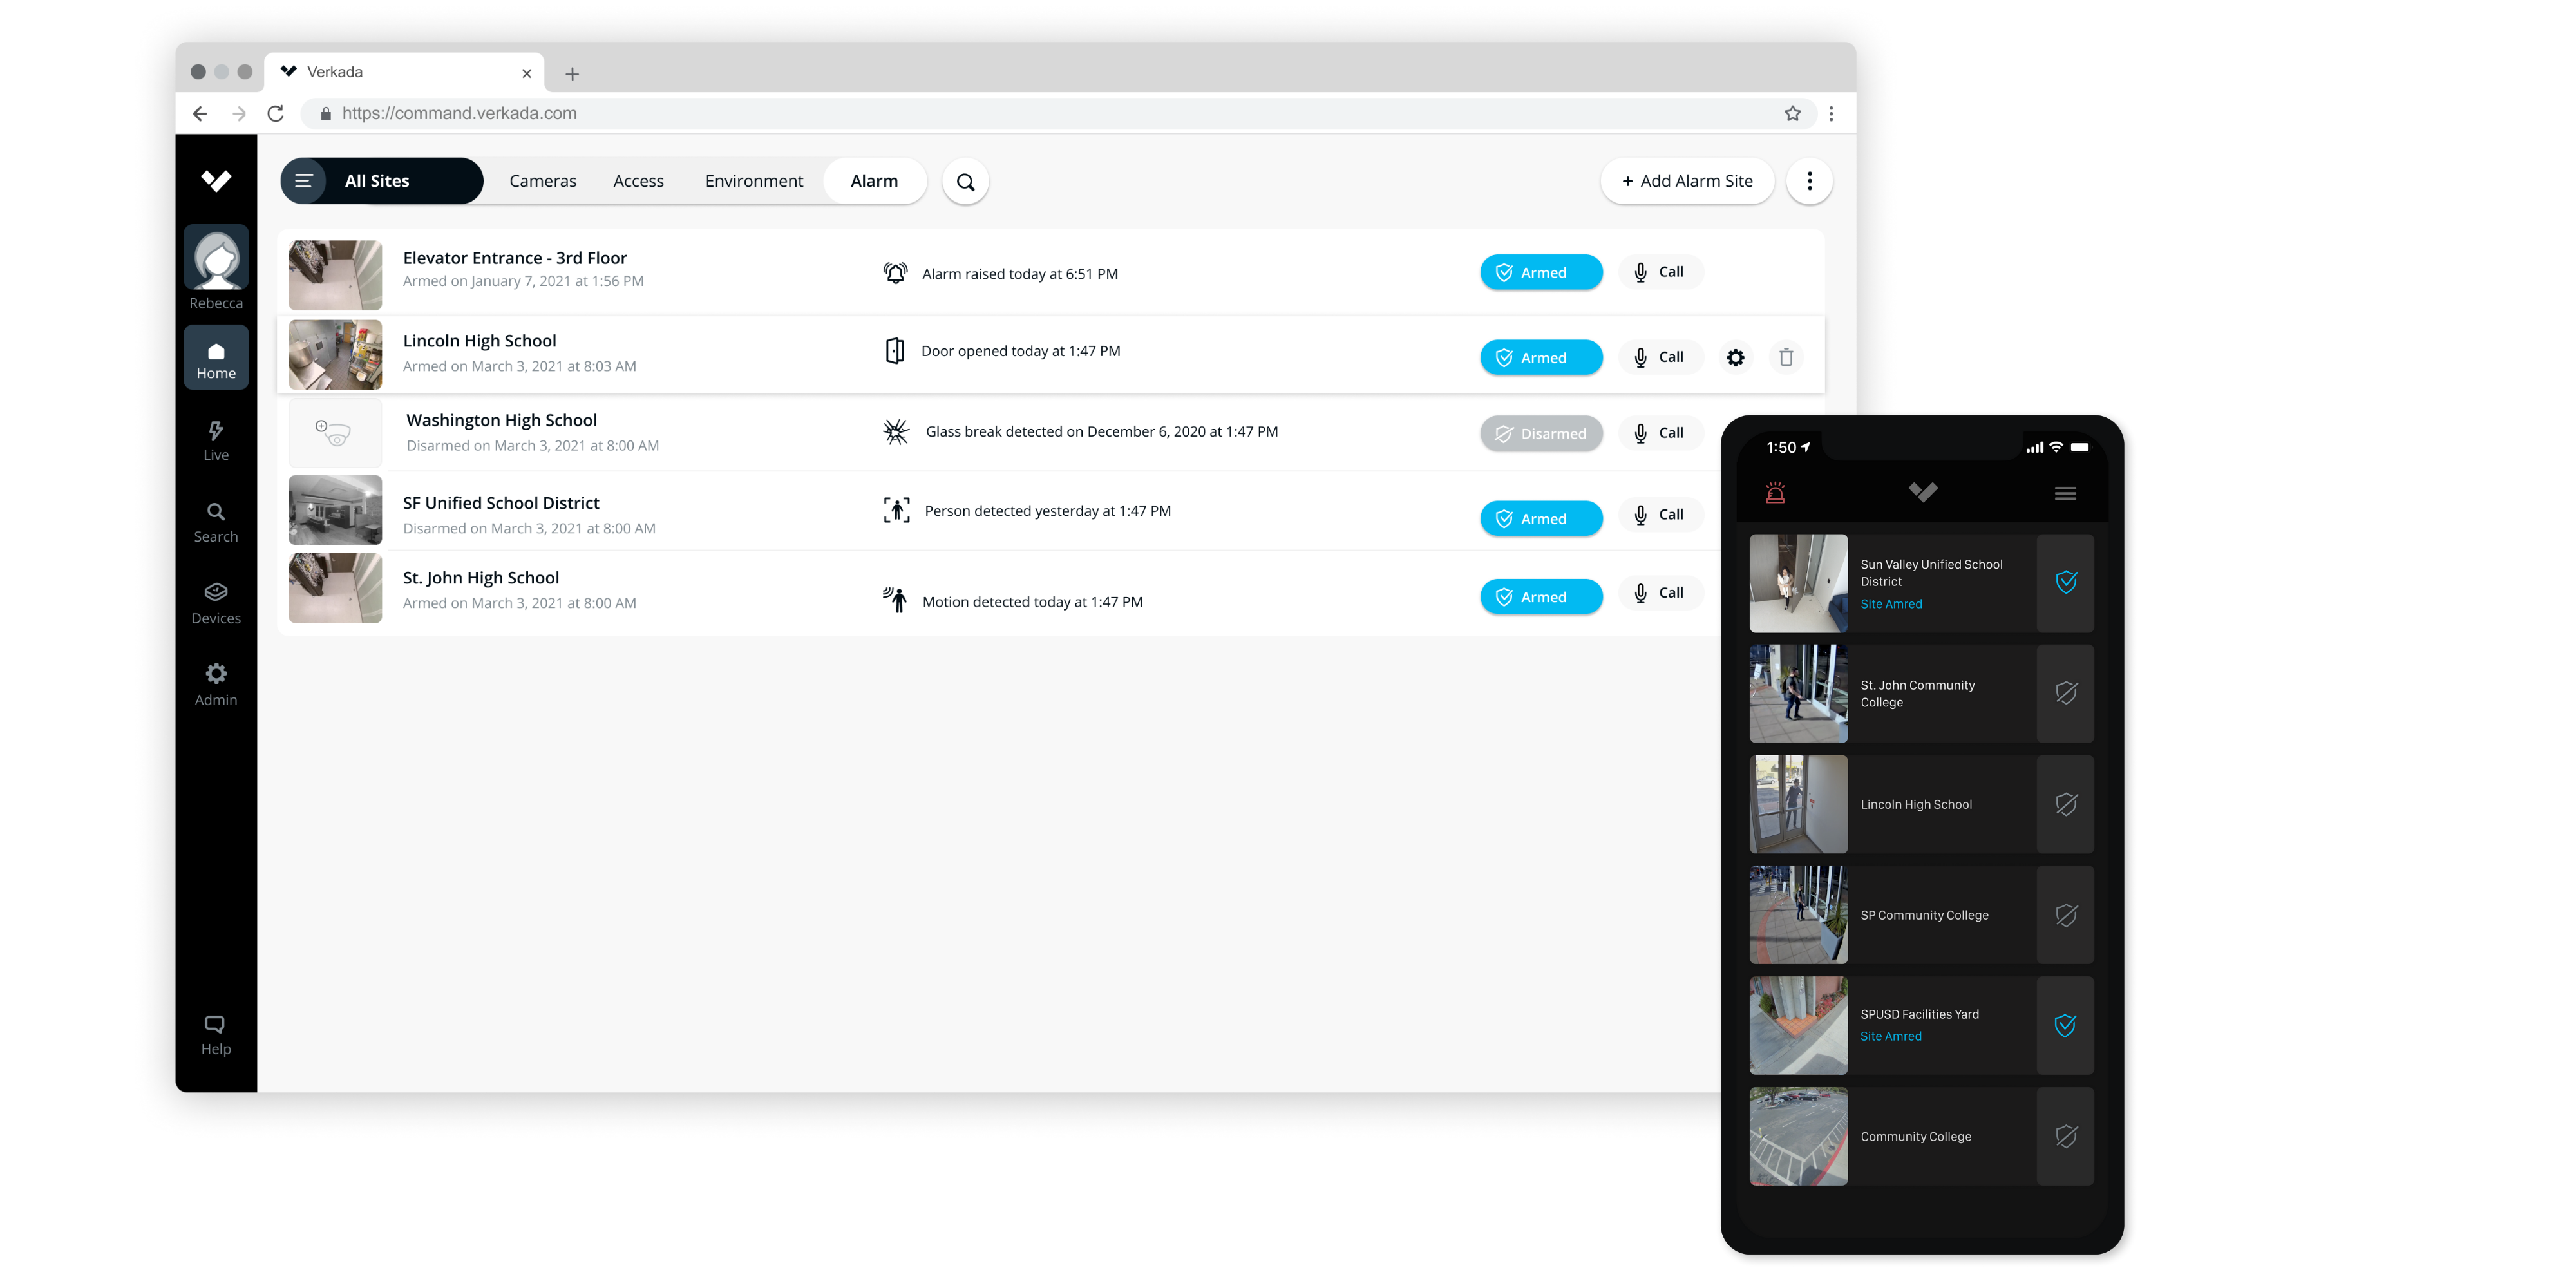The image size is (2576, 1288).
Task: Click the settings gear icon for Lincoln High School
Action: pos(1735,358)
